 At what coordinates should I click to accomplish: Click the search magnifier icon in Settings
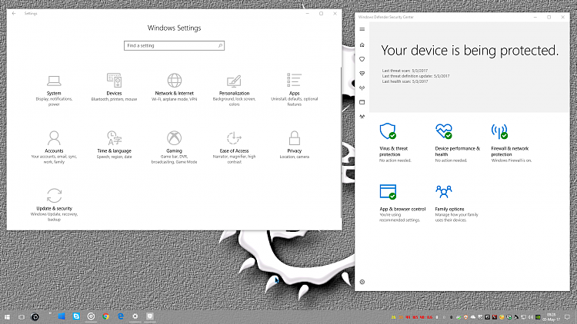pos(220,45)
